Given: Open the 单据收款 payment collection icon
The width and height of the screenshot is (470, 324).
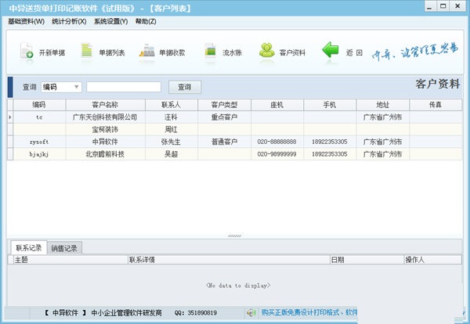Looking at the screenshot, I should pyautogui.click(x=147, y=51).
